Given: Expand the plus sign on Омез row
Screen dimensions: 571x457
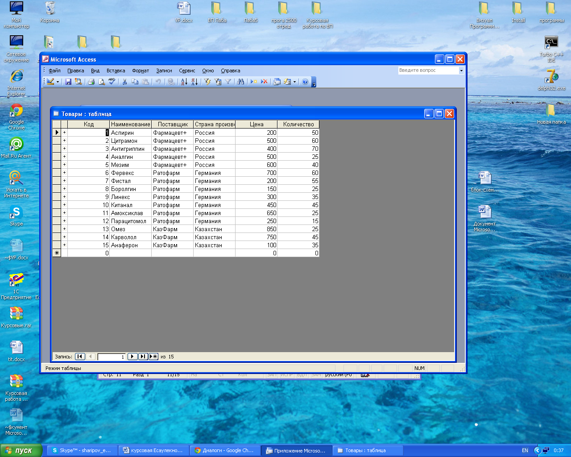Looking at the screenshot, I should 64,229.
